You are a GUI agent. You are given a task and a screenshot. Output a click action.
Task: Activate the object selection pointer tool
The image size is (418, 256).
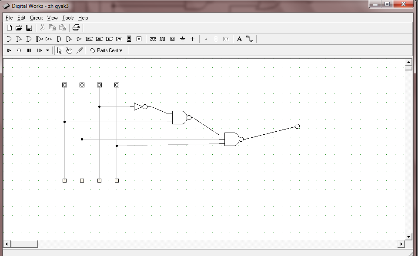click(x=60, y=50)
